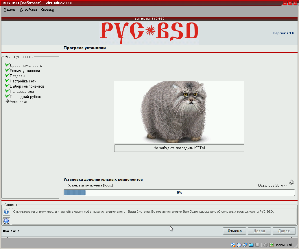Screen dimensions: 299x249
Task: Open the Машина menu
Action: (x=10, y=10)
